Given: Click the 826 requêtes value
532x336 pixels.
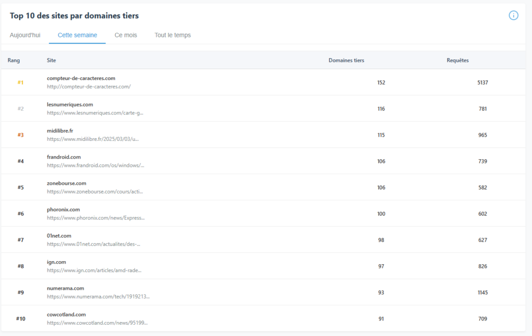Looking at the screenshot, I should (483, 266).
